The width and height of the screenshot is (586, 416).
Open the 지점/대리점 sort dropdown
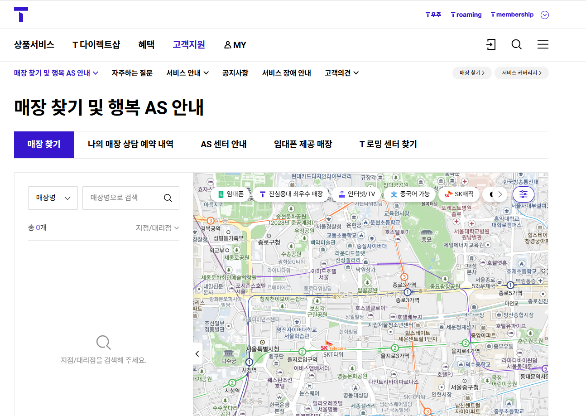pyautogui.click(x=157, y=227)
